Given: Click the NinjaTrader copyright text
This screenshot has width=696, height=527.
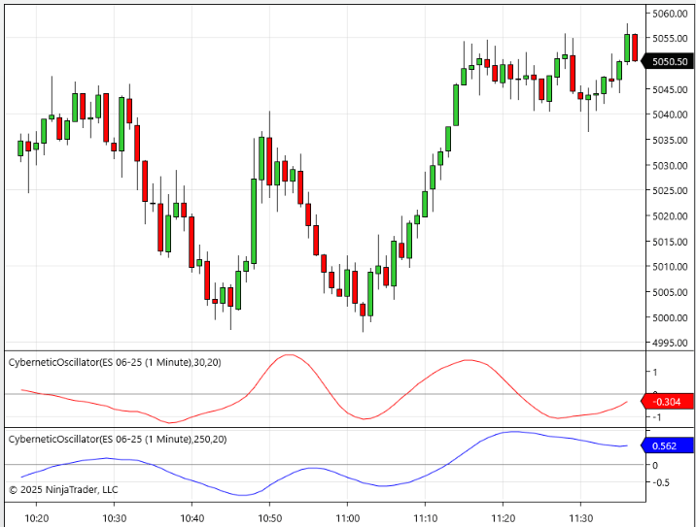Looking at the screenshot, I should pos(63,490).
